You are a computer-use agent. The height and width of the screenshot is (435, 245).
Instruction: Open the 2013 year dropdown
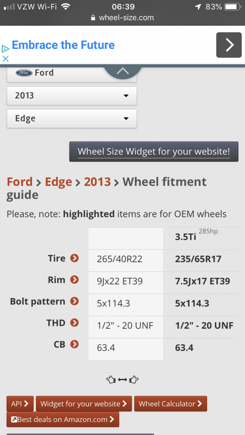coord(72,96)
